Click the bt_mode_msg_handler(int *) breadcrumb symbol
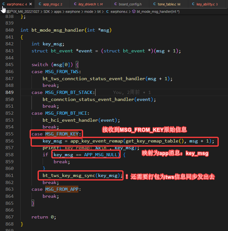Image resolution: width=228 pixels, height=231 pixels. [158, 12]
